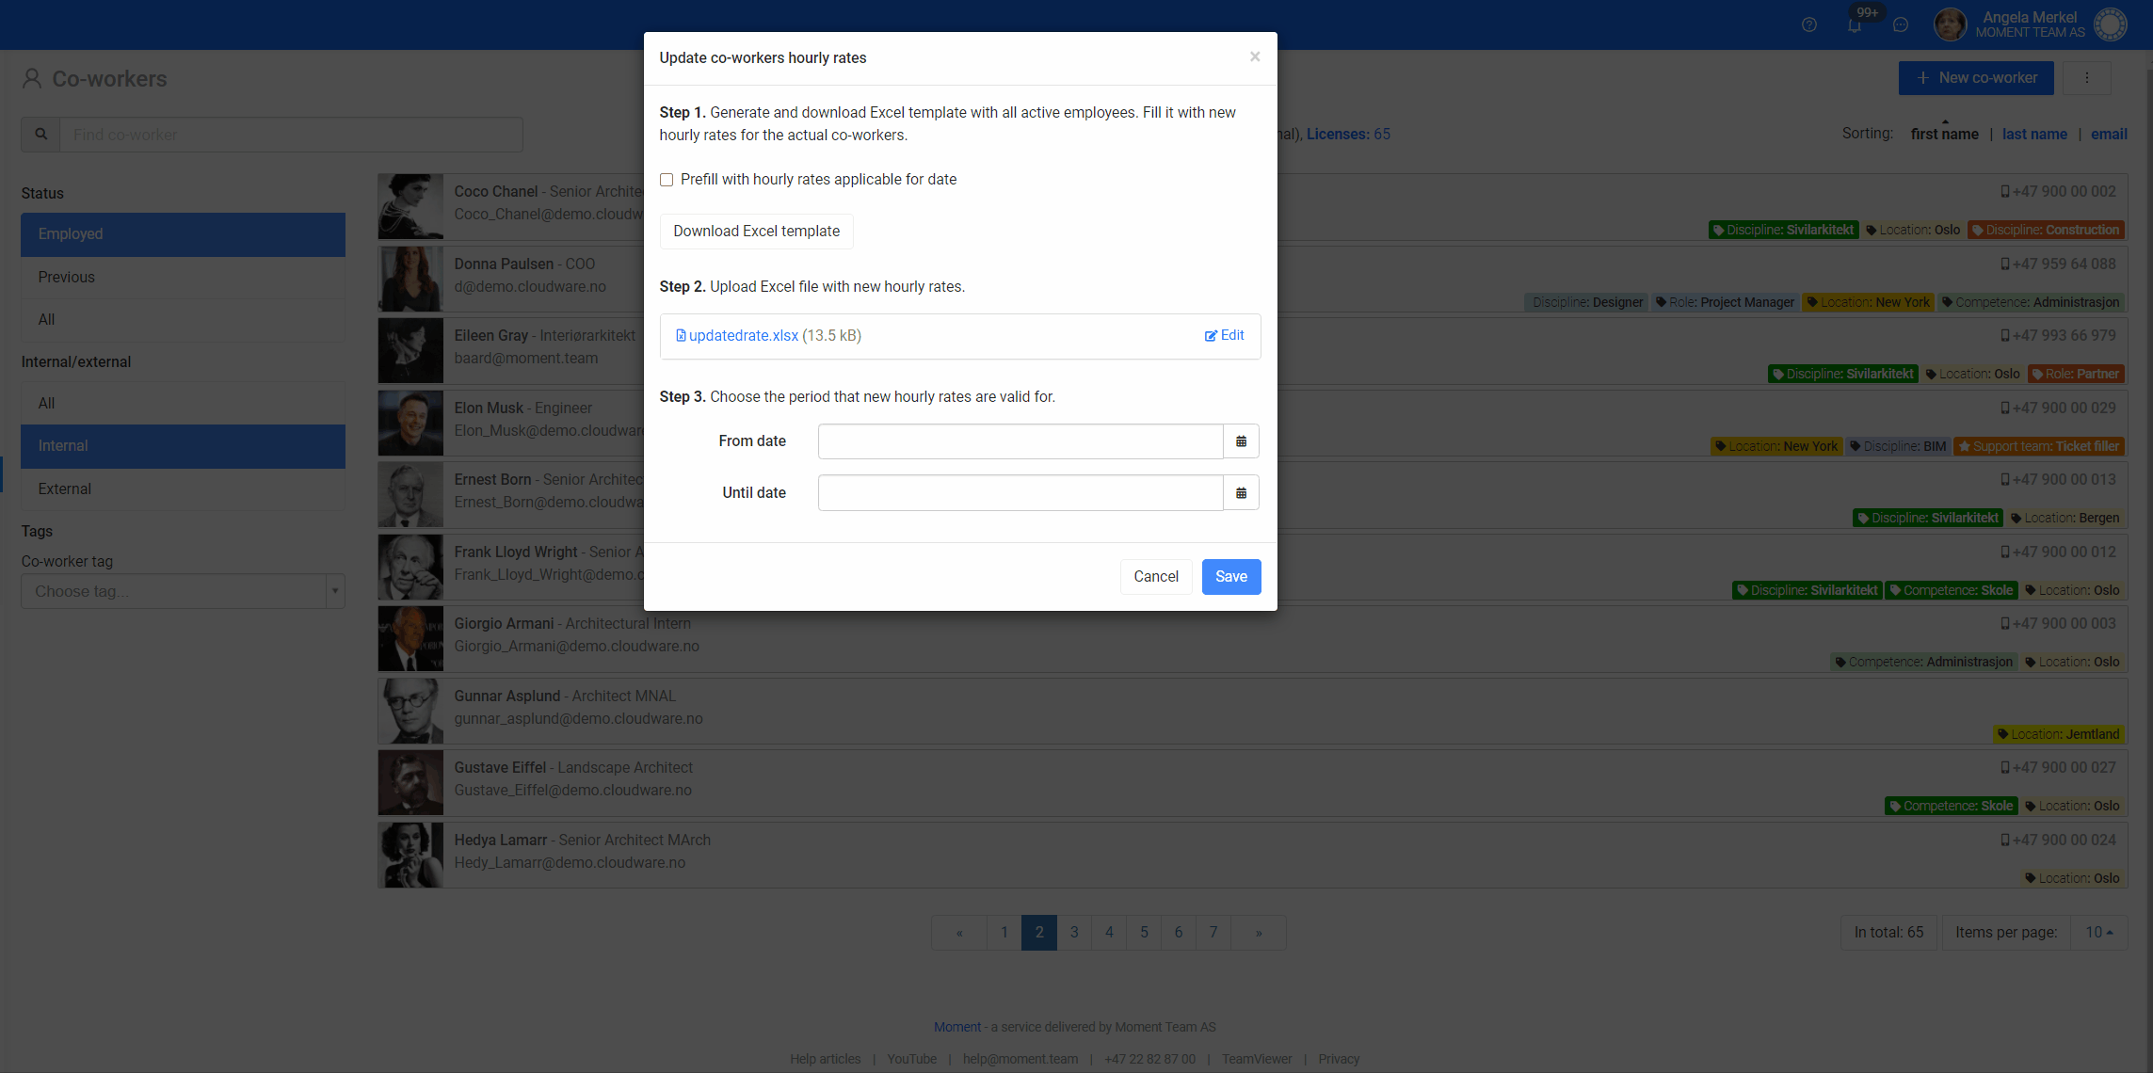Image resolution: width=2153 pixels, height=1073 pixels.
Task: Select the All status filter
Action: 183,320
